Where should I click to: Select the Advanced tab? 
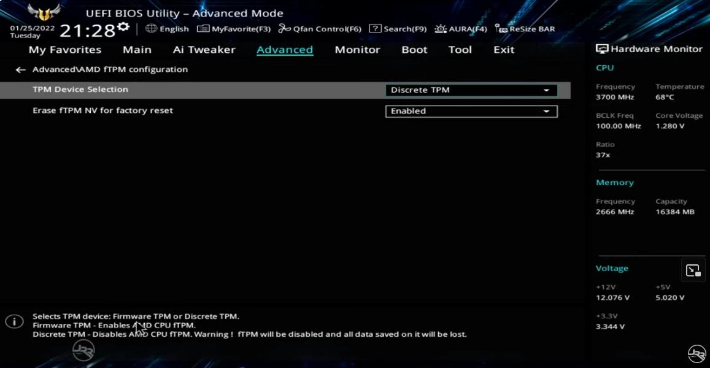(x=285, y=50)
